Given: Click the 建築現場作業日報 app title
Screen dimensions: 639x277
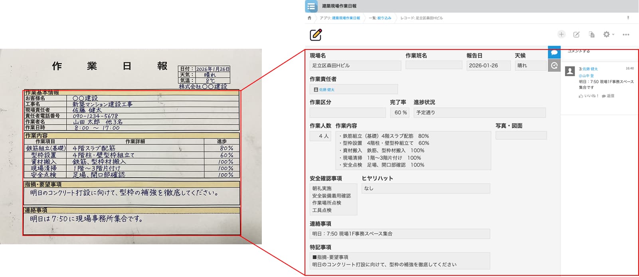Looking at the screenshot, I should (339, 6).
